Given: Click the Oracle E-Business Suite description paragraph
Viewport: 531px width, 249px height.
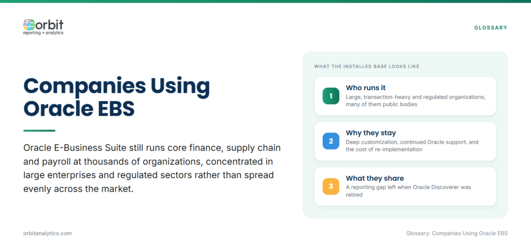Looking at the screenshot, I should click(152, 169).
